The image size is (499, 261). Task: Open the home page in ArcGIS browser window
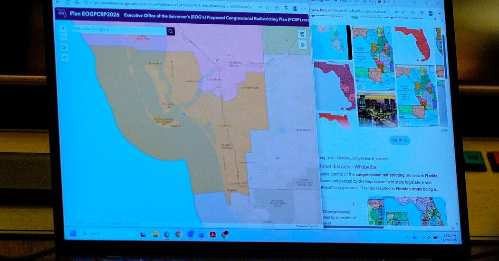pos(77,2)
